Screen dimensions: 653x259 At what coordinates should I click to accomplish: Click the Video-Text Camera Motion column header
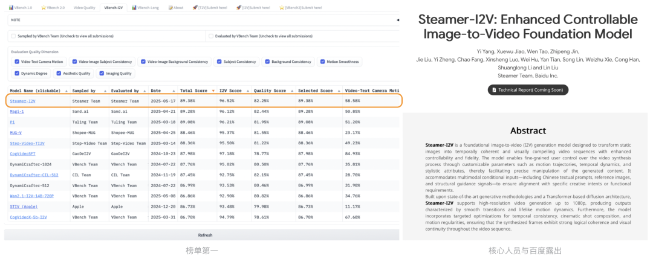pos(372,91)
